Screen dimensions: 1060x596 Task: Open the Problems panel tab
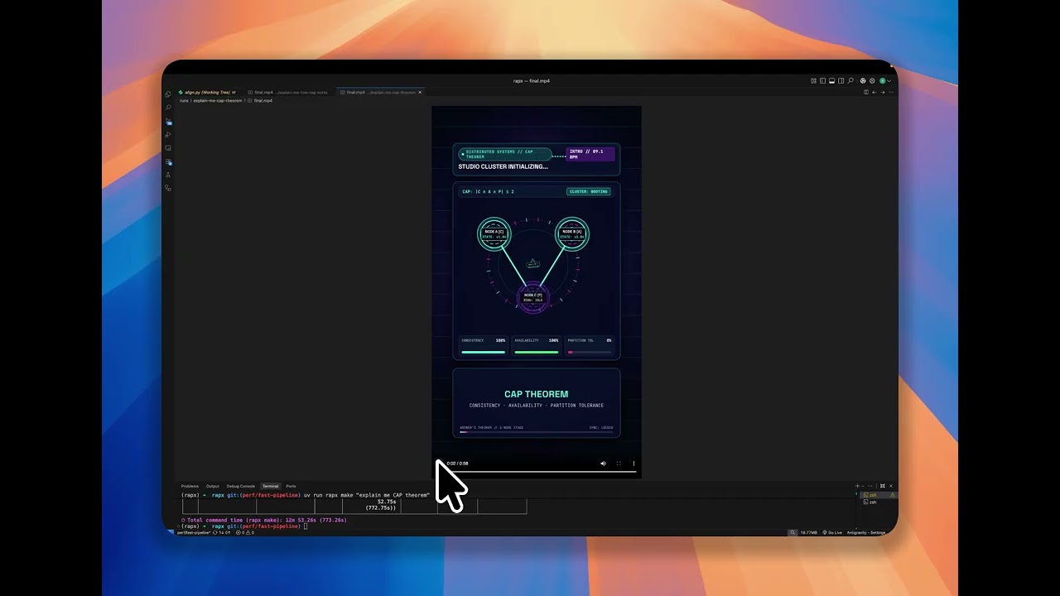(x=190, y=486)
